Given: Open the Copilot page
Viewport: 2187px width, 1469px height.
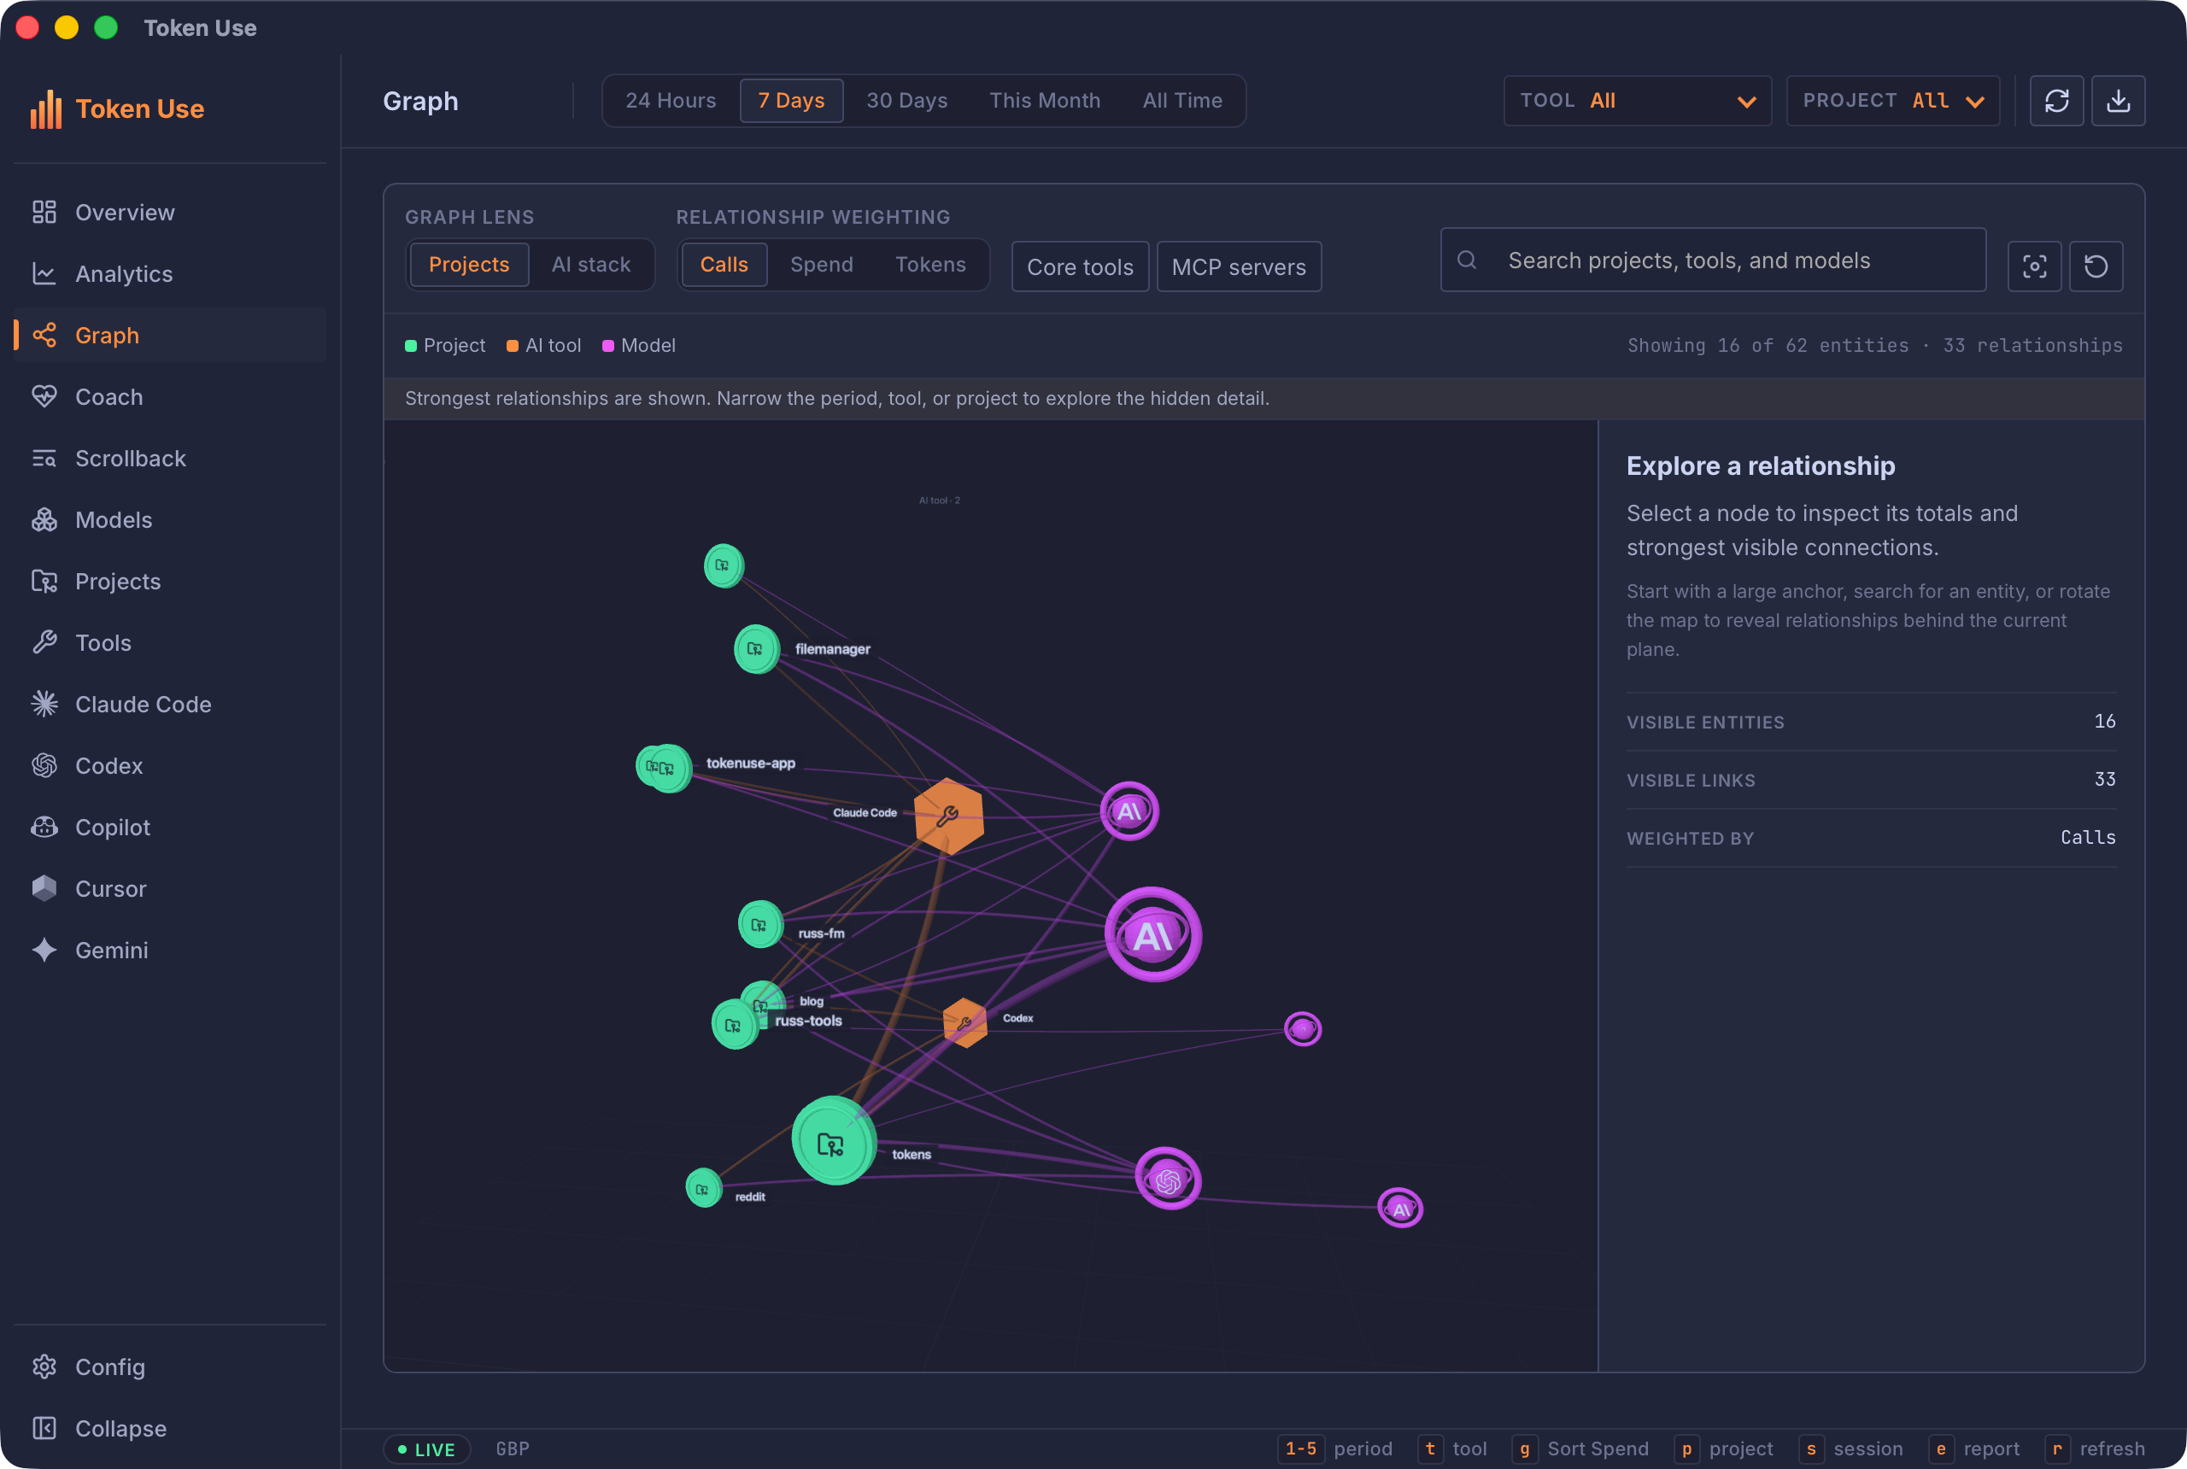Looking at the screenshot, I should click(170, 828).
